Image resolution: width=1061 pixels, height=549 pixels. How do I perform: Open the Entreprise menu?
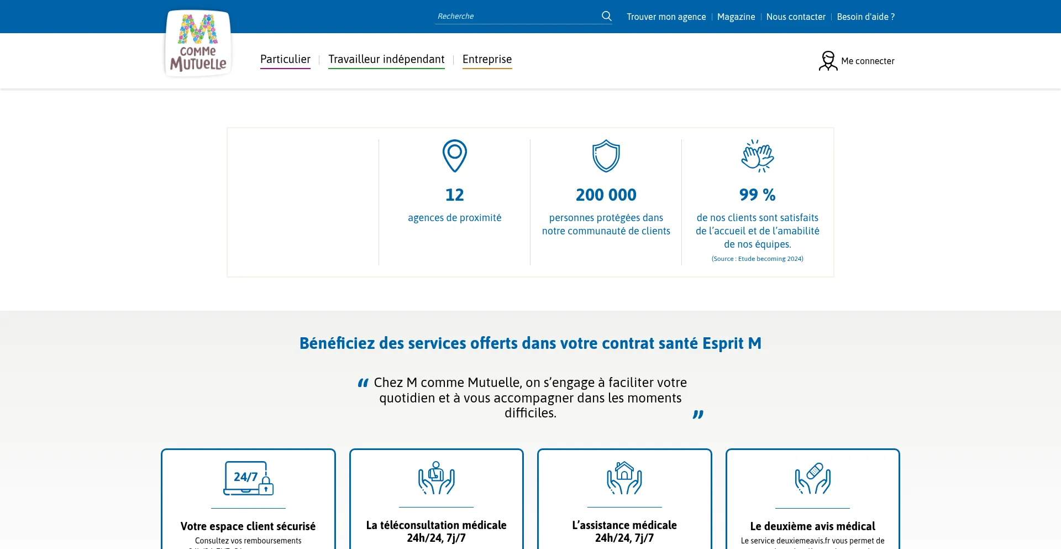coord(487,59)
